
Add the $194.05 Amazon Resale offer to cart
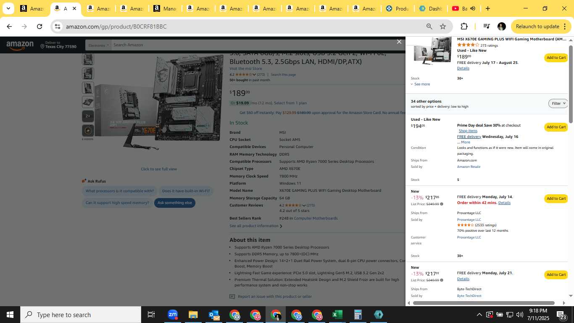556,127
